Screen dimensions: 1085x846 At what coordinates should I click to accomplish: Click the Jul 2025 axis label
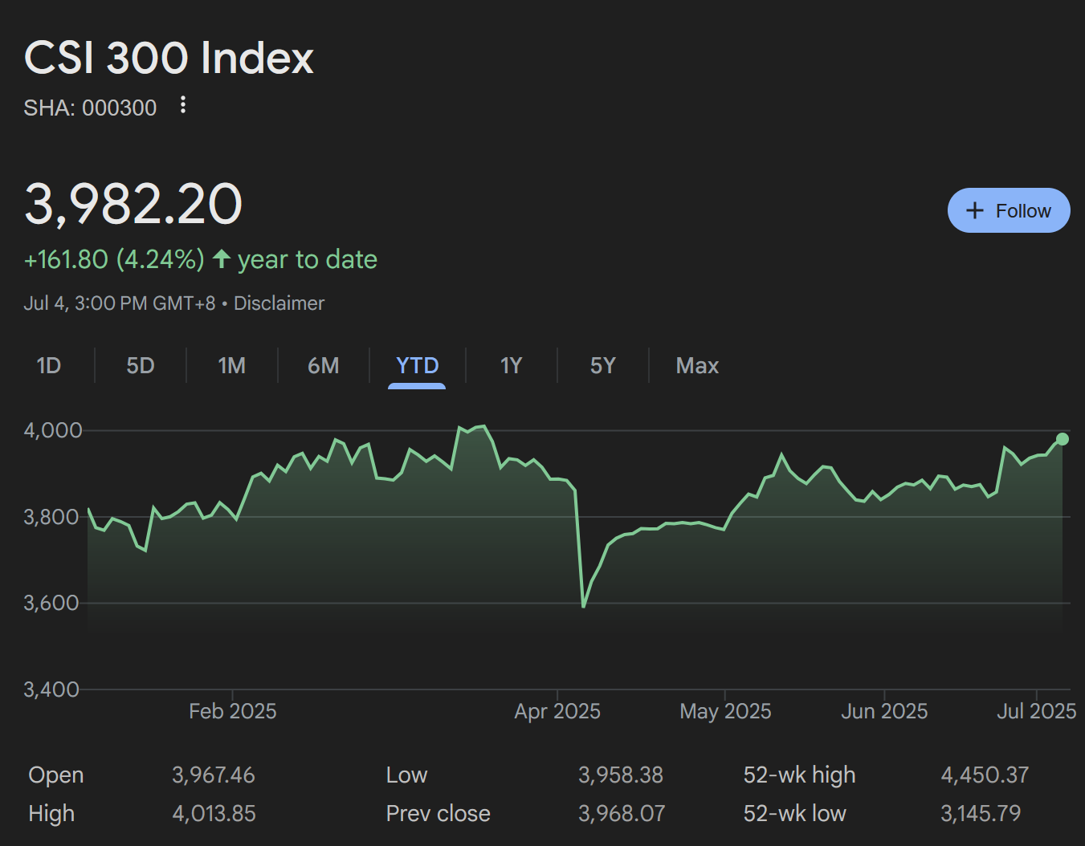pyautogui.click(x=1036, y=711)
